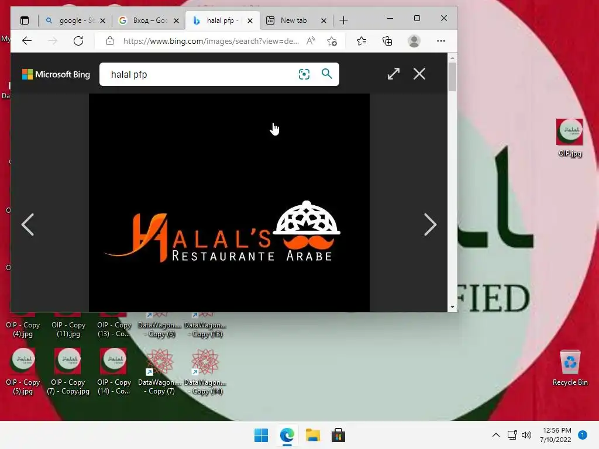
Task: Open Edge Settings and more menu
Action: (x=441, y=41)
